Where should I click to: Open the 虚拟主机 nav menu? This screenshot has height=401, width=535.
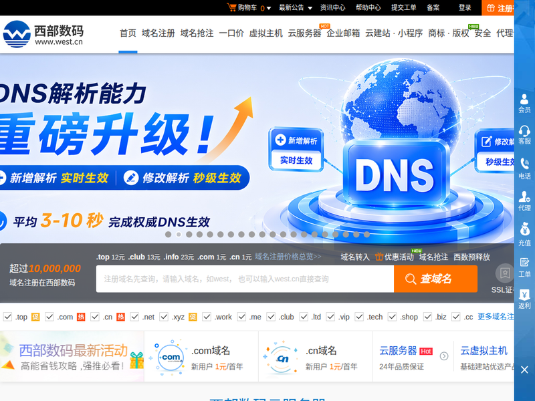point(265,33)
